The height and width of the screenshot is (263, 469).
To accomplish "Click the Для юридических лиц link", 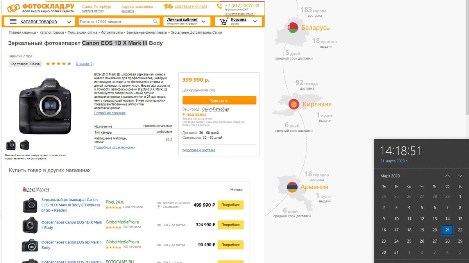I will tap(199, 90).
